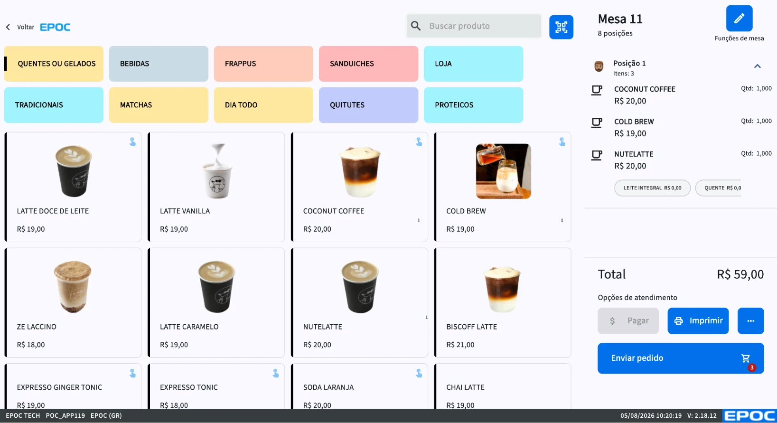Screen dimensions: 777x423
Task: Select LOJA category
Action: 473,64
